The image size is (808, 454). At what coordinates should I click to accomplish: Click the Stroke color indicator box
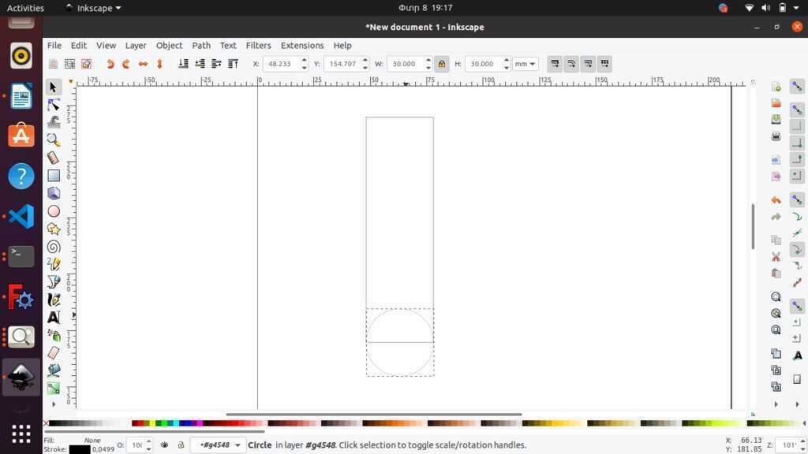[80, 449]
